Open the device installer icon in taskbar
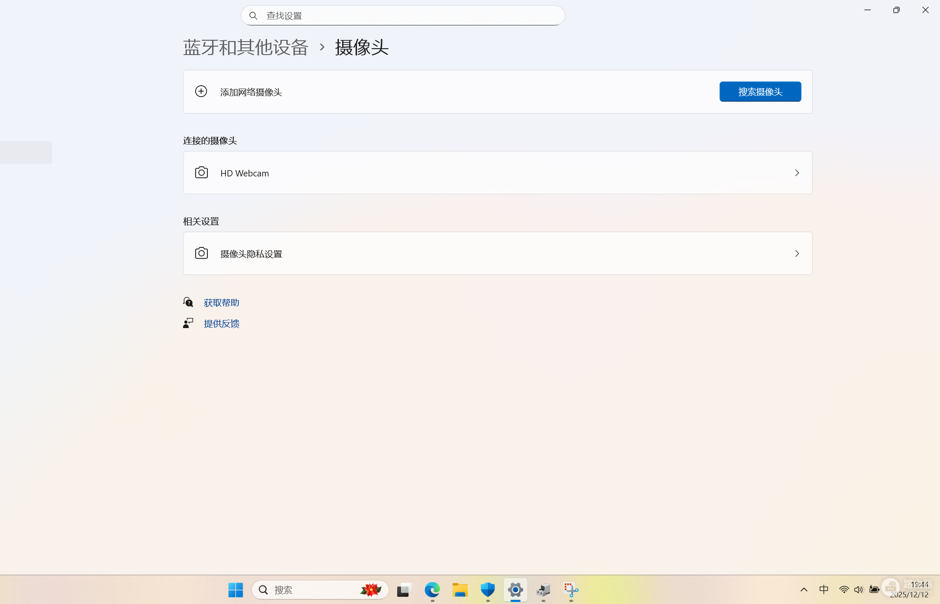940x604 pixels. [x=543, y=590]
